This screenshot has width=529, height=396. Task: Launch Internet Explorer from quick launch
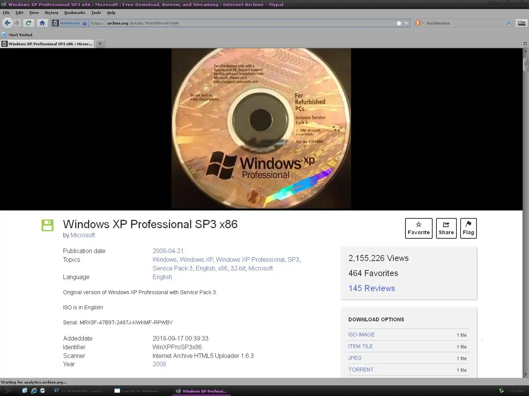34,391
